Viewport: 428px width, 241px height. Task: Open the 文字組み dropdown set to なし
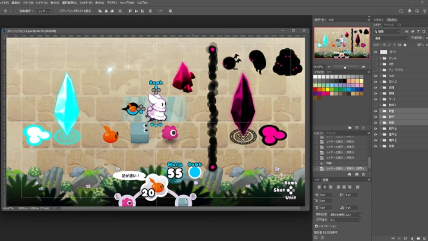click(x=345, y=220)
